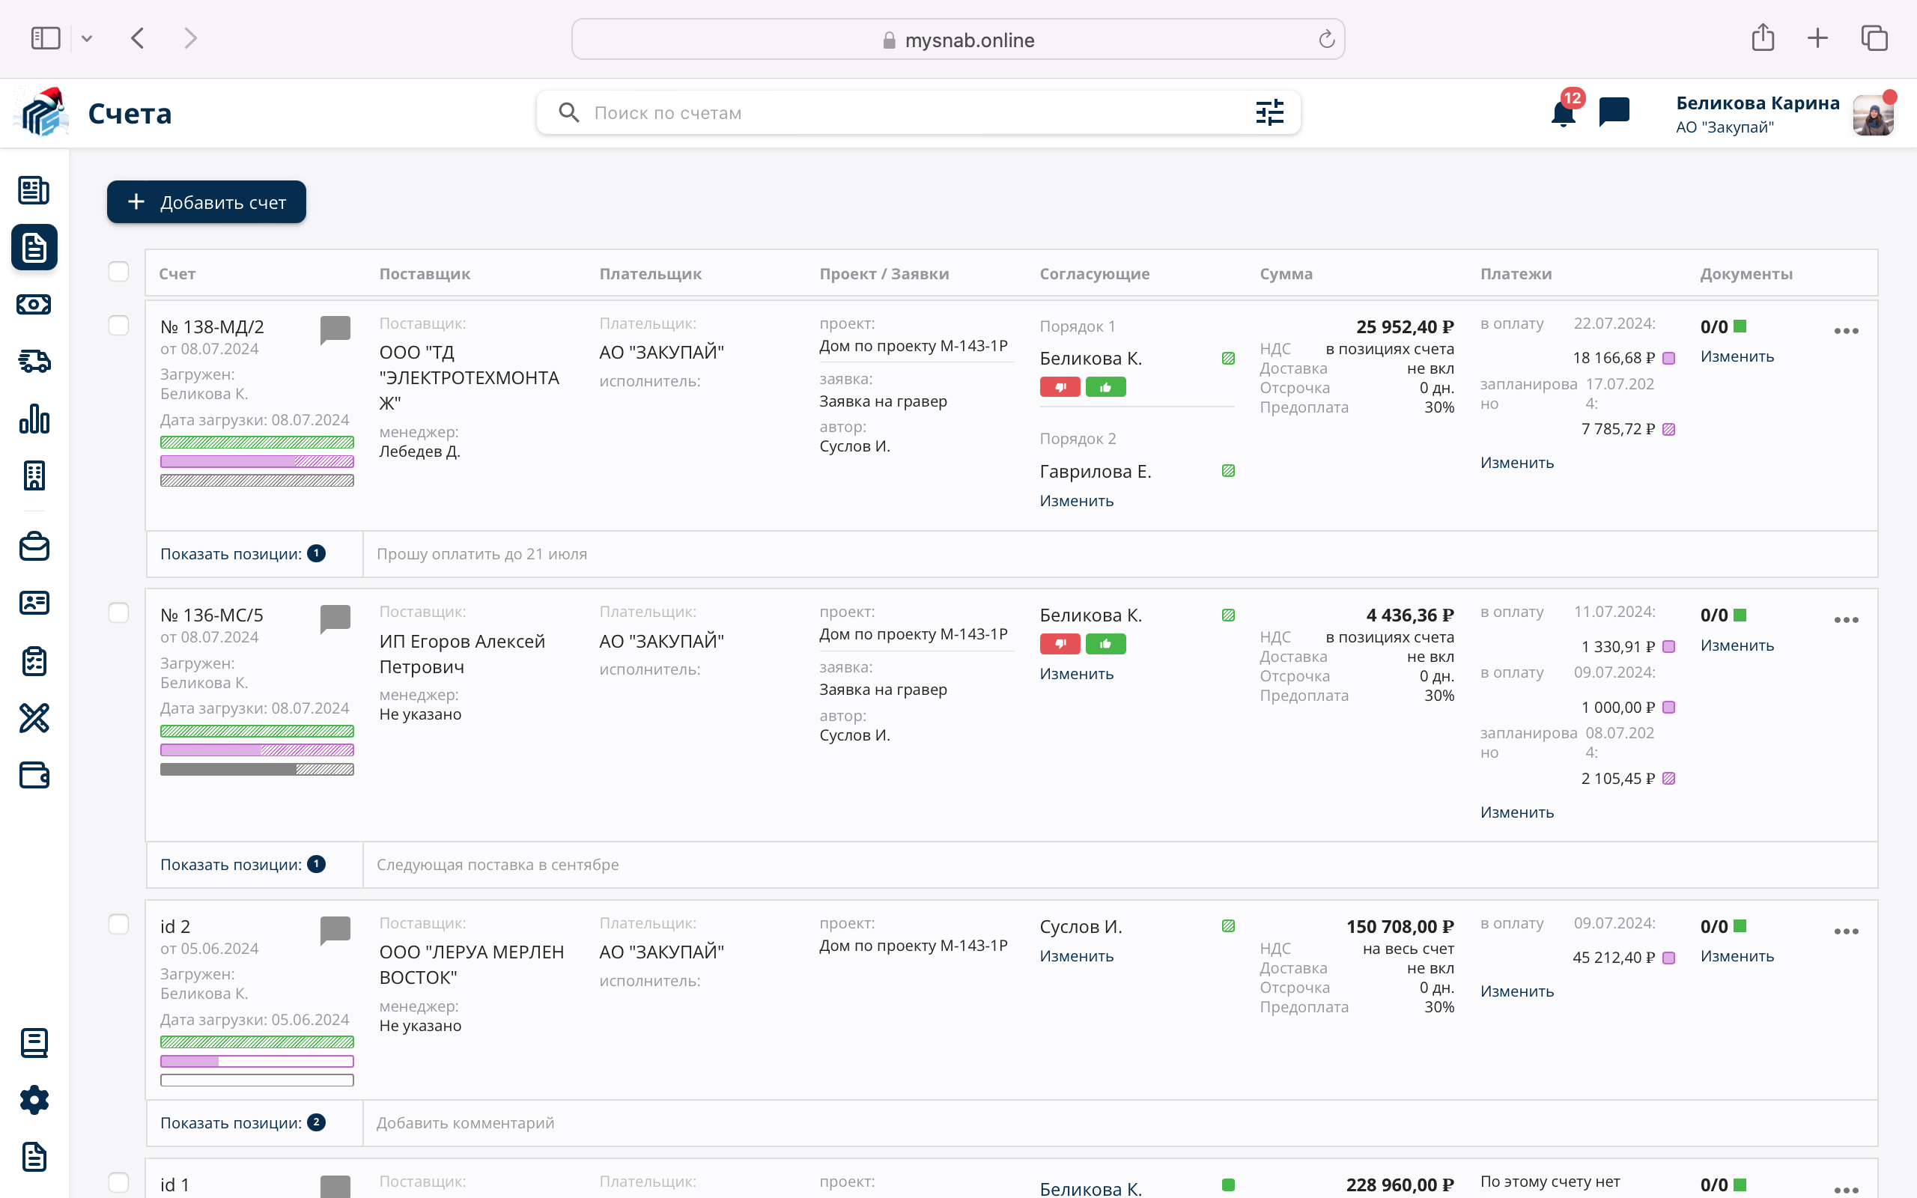Open comment bubble for invoice № 138-МД/2
The image size is (1917, 1198).
click(335, 329)
